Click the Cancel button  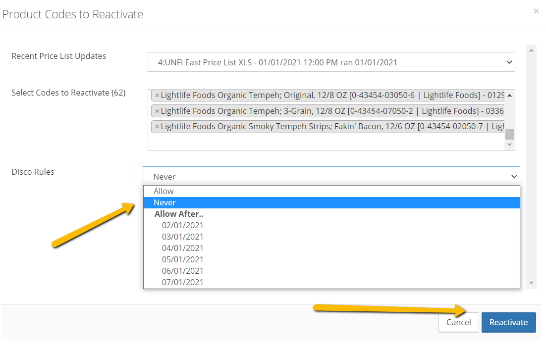tap(458, 322)
